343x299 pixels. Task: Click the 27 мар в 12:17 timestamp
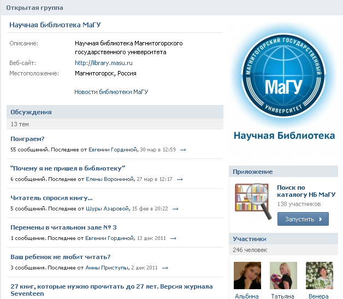click(155, 179)
